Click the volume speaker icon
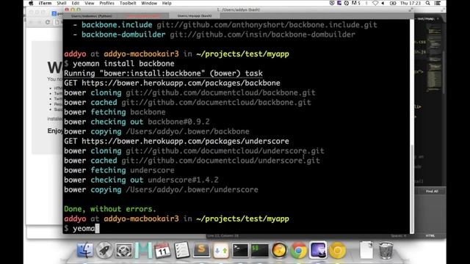The image size is (470, 264). 383,3
